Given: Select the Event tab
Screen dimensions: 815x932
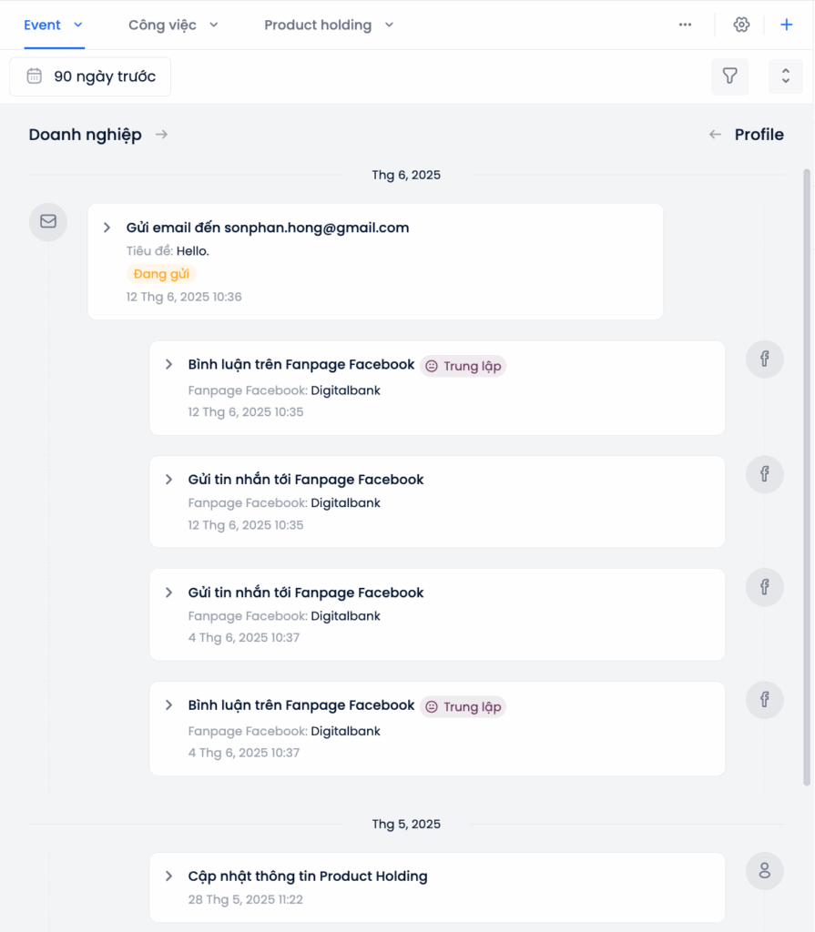Looking at the screenshot, I should (54, 25).
